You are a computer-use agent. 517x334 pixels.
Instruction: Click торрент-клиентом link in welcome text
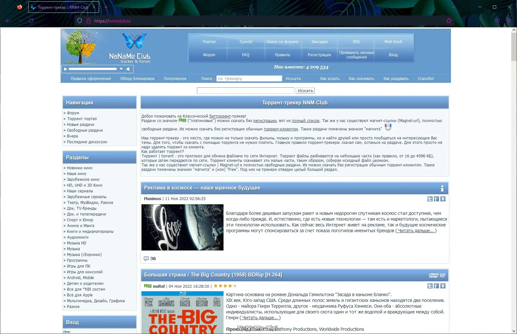coord(281,129)
